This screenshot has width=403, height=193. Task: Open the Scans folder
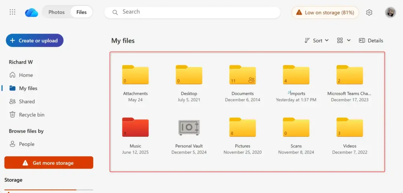(x=296, y=127)
